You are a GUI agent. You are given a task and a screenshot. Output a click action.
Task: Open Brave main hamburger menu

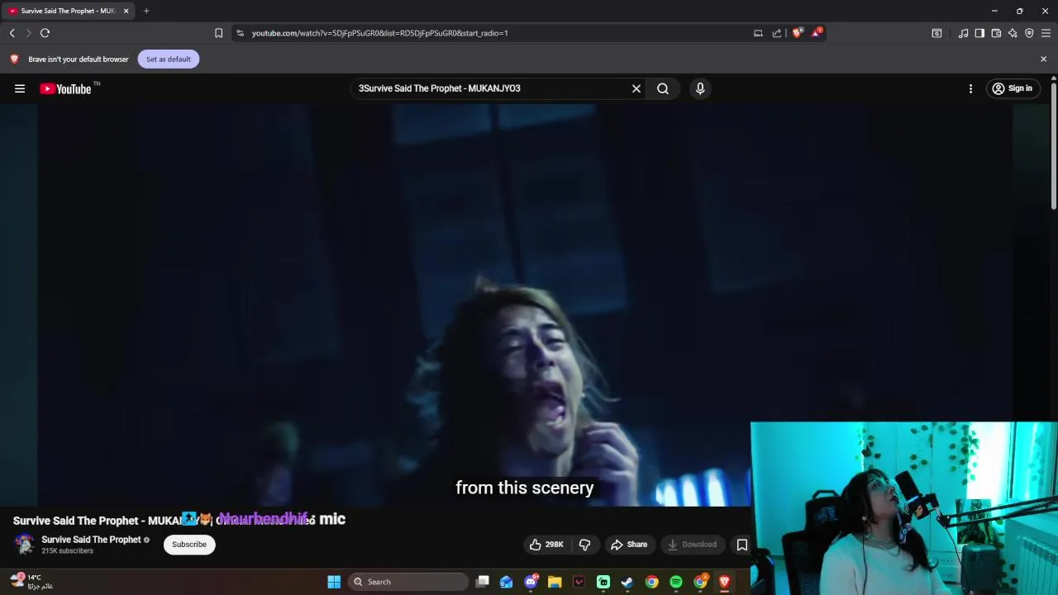coord(1046,33)
